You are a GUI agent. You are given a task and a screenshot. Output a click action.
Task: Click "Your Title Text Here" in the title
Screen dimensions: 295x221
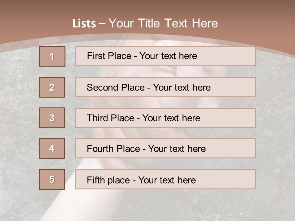tap(163, 23)
